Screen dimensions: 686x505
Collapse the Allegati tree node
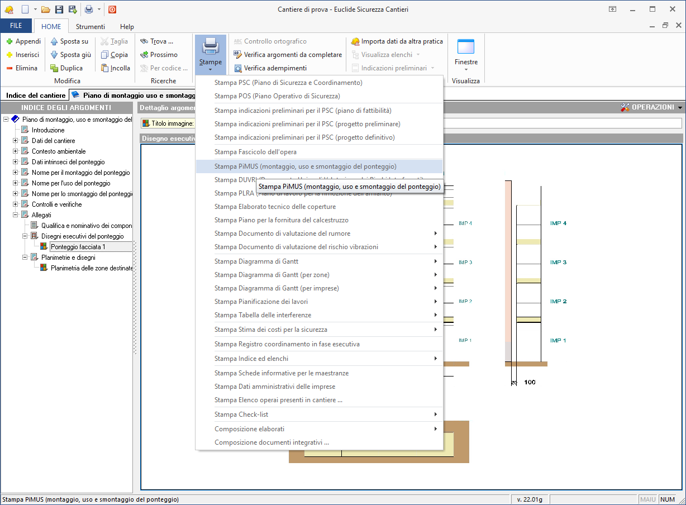(16, 215)
